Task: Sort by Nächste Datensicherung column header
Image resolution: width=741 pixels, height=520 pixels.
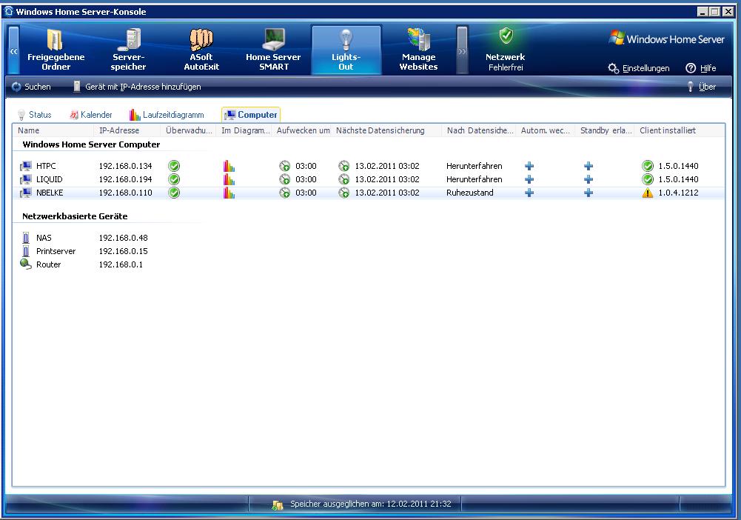Action: 387,130
